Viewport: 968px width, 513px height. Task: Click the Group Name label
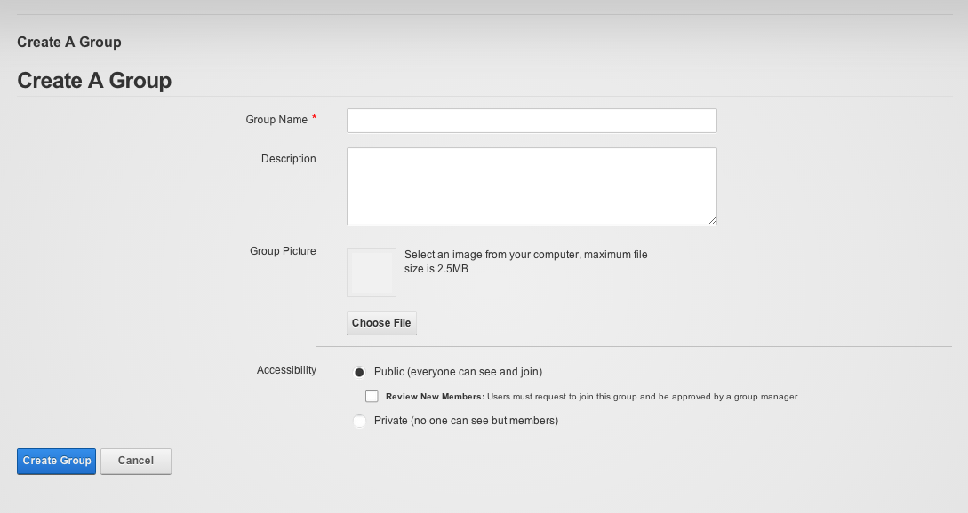pos(276,120)
